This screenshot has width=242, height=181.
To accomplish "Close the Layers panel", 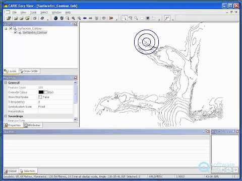I will 75,24.
